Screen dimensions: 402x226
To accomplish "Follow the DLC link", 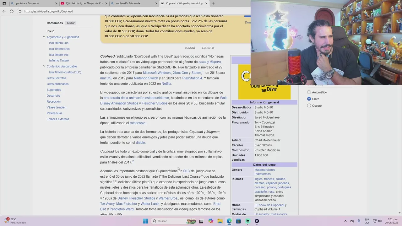I will [x=187, y=171].
